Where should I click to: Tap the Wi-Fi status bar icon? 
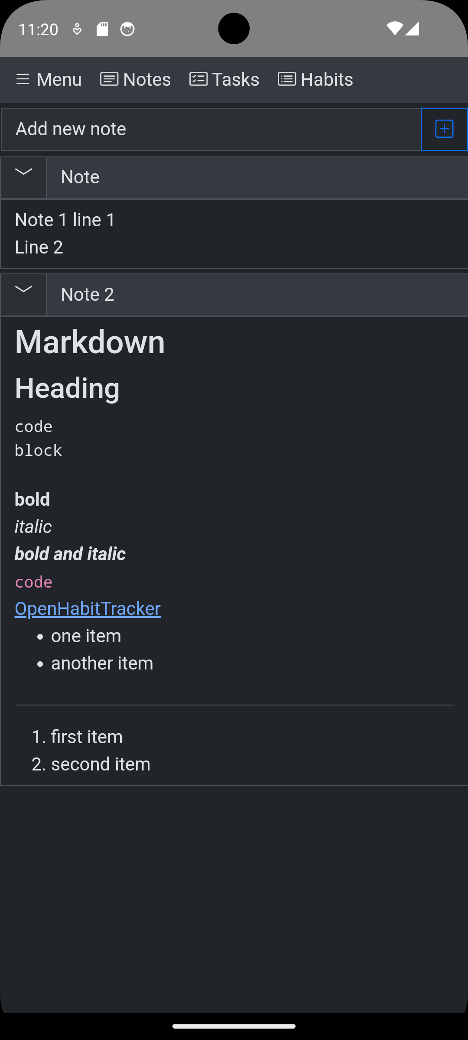click(x=394, y=29)
